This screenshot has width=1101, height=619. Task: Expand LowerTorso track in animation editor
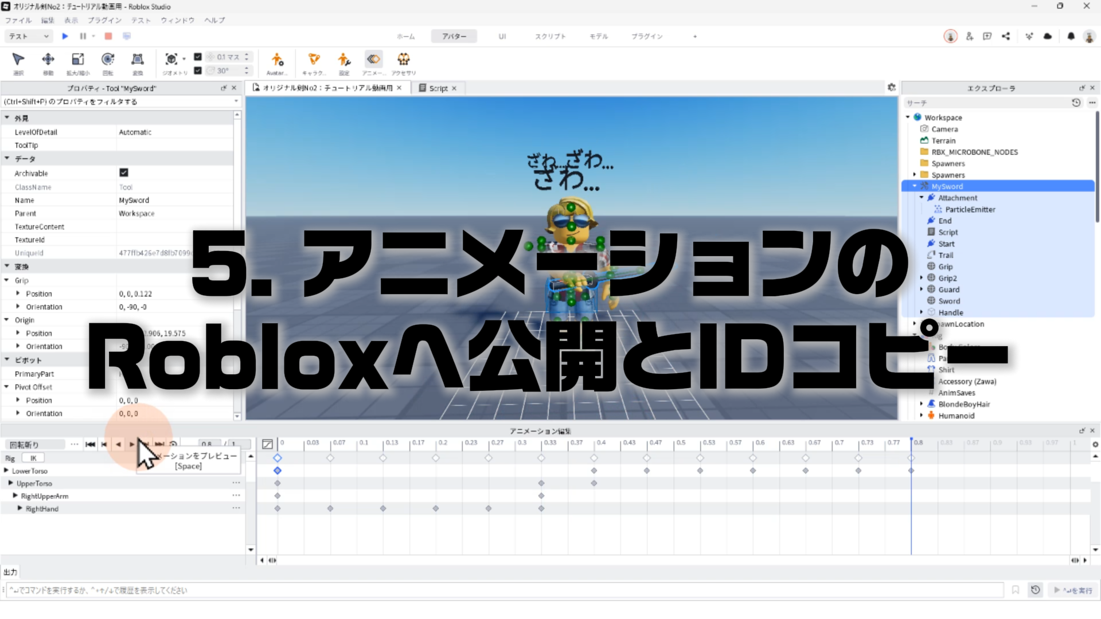6,471
